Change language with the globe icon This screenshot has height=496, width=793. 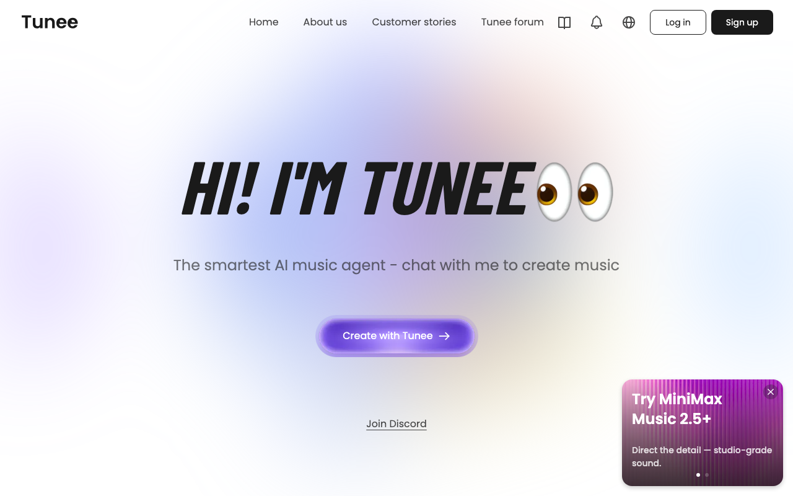coord(629,22)
